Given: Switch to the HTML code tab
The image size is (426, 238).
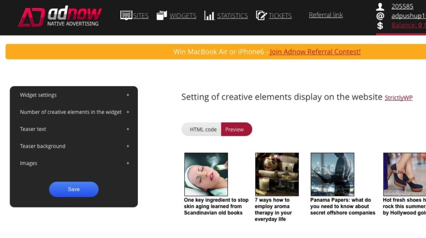Looking at the screenshot, I should (202, 129).
